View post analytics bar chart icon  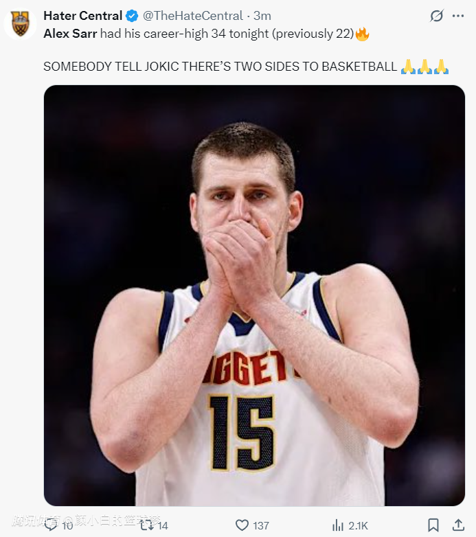point(338,525)
